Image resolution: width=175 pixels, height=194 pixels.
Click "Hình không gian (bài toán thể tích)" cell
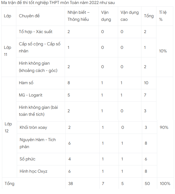38,111
